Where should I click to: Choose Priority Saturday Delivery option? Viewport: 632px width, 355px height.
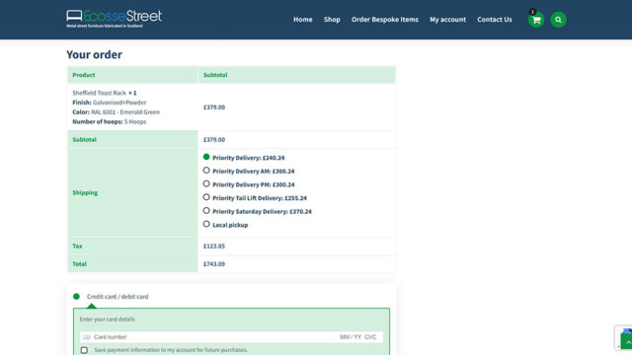coord(206,211)
